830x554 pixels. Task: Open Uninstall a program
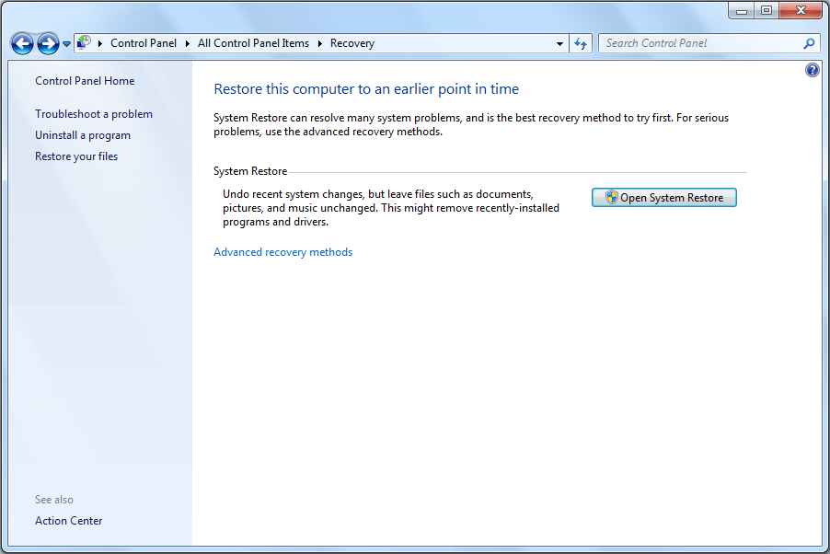[x=83, y=134]
